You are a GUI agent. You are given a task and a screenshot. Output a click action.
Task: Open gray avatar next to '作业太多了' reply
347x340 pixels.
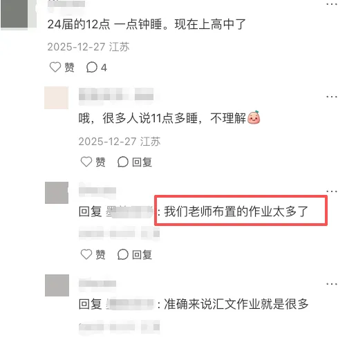pos(57,193)
